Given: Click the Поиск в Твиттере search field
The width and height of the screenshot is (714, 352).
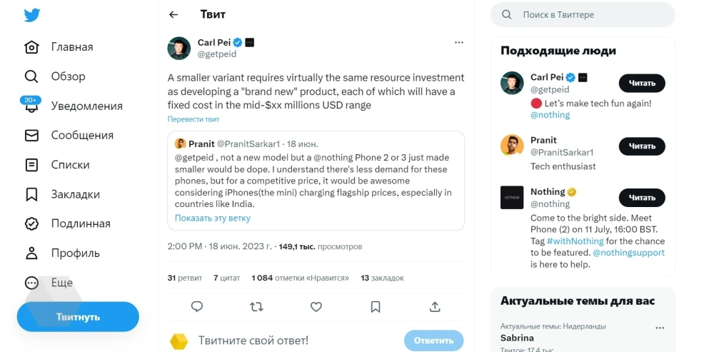Looking at the screenshot, I should 582,14.
